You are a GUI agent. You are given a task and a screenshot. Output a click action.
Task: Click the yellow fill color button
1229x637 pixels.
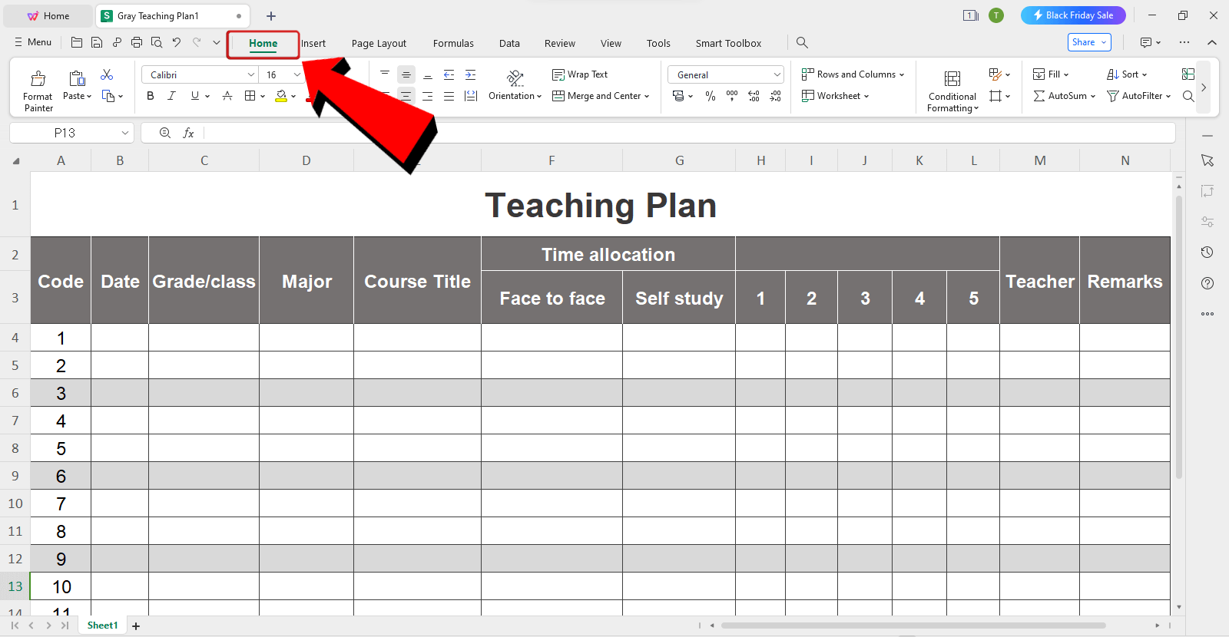(x=281, y=96)
